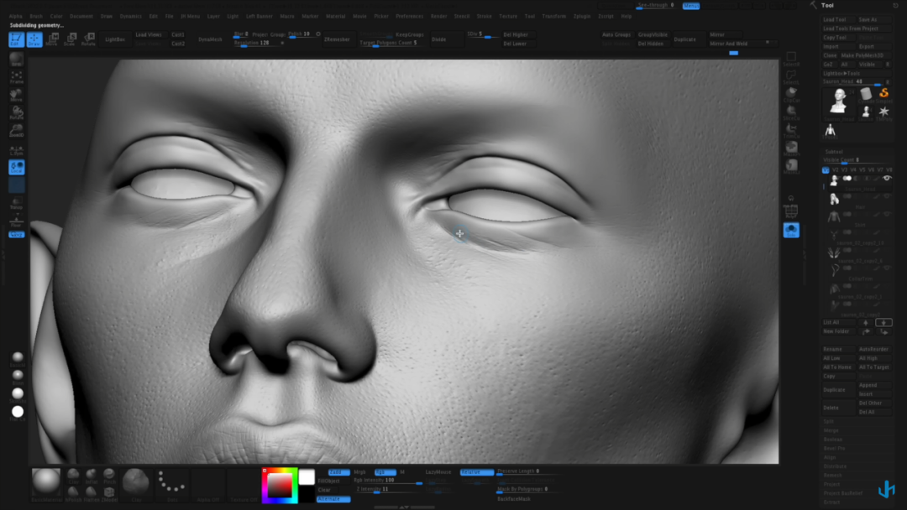Toggle the Mrgb paint mode
Image resolution: width=907 pixels, height=510 pixels.
(359, 472)
